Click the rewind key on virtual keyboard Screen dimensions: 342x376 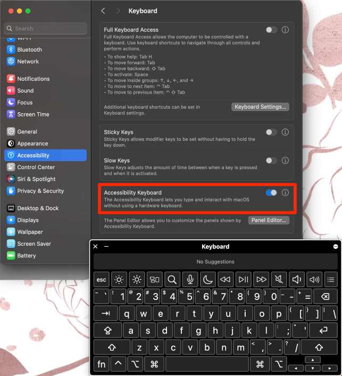click(226, 279)
